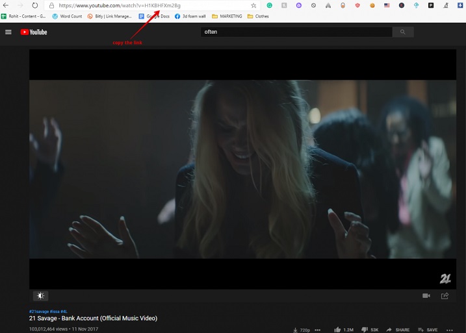Click the YouTube search box containing often
This screenshot has width=466, height=333.
tap(296, 32)
